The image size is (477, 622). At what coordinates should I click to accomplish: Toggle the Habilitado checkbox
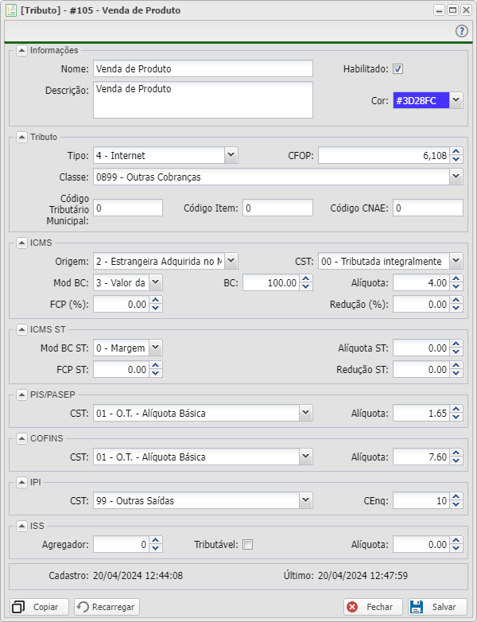tap(398, 69)
